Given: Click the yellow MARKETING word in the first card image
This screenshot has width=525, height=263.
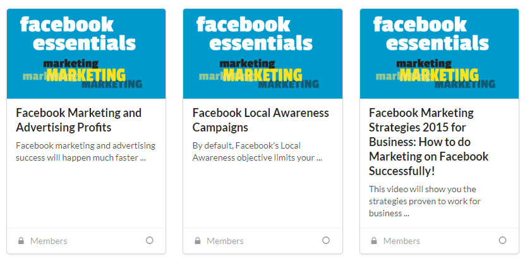Looking at the screenshot, I should [x=86, y=75].
